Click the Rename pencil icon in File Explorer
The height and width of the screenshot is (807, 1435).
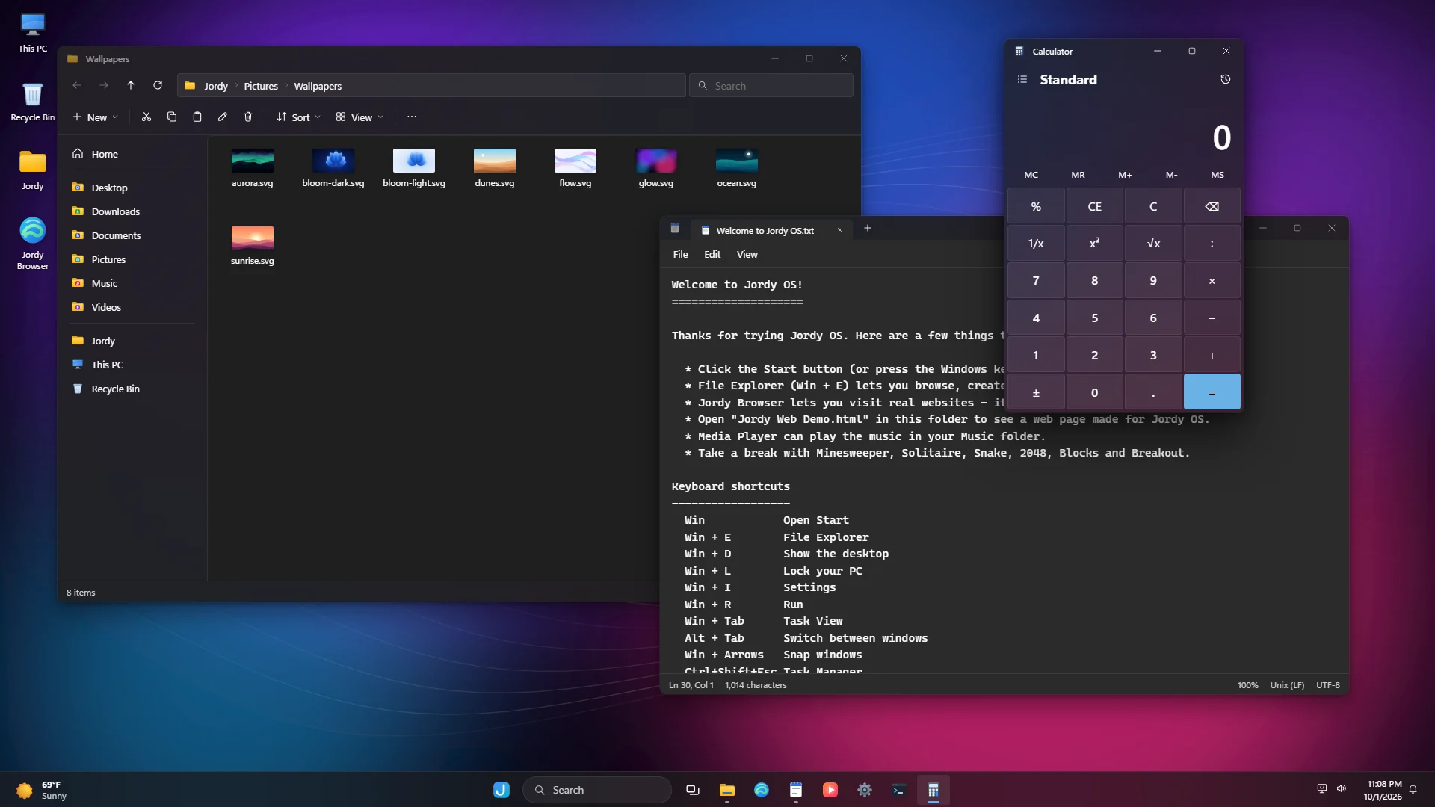click(223, 117)
